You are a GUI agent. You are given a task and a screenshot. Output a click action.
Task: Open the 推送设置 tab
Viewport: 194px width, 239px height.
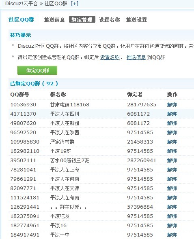136,20
